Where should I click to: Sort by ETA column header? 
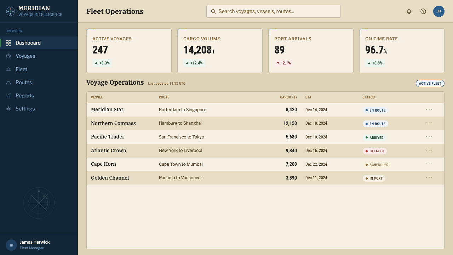pyautogui.click(x=309, y=97)
